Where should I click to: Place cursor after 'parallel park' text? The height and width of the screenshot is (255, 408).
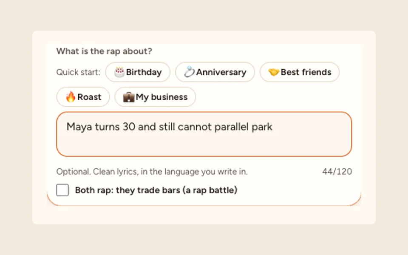[273, 127]
